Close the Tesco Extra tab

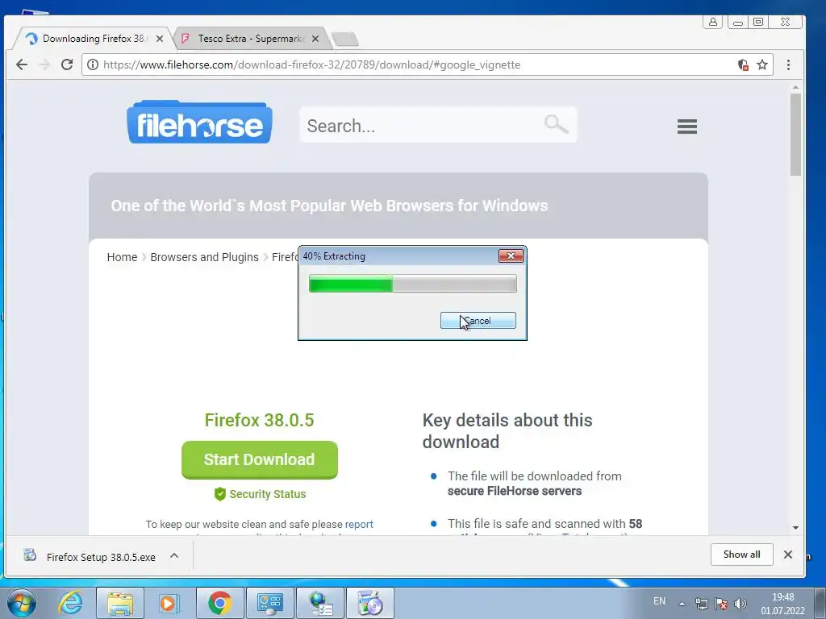[315, 39]
